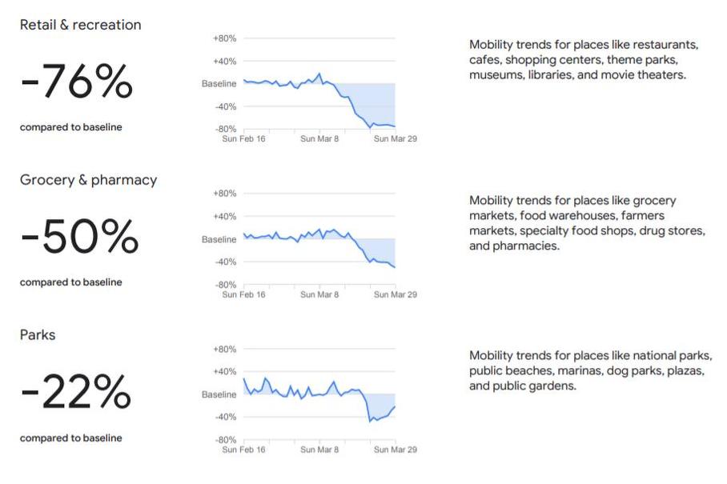727x484 pixels.
Task: Click the Baseline label on retail chart
Action: pyautogui.click(x=219, y=84)
